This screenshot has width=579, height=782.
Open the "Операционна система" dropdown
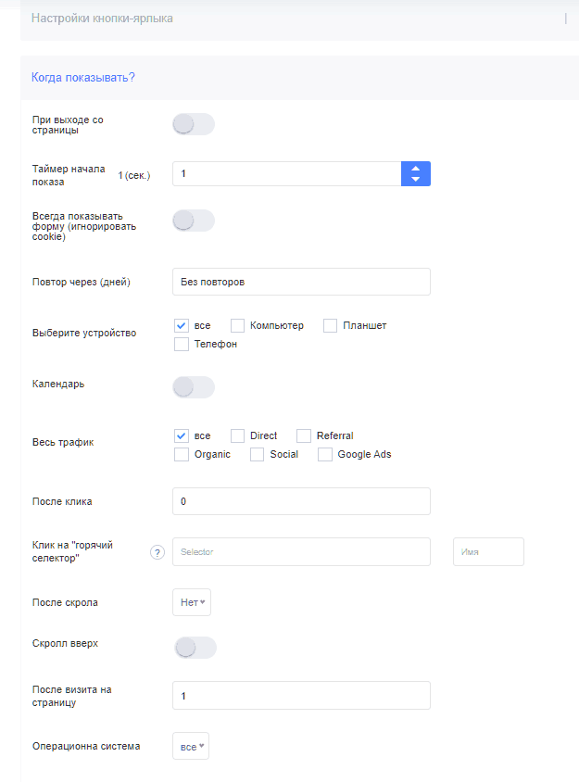coord(191,746)
